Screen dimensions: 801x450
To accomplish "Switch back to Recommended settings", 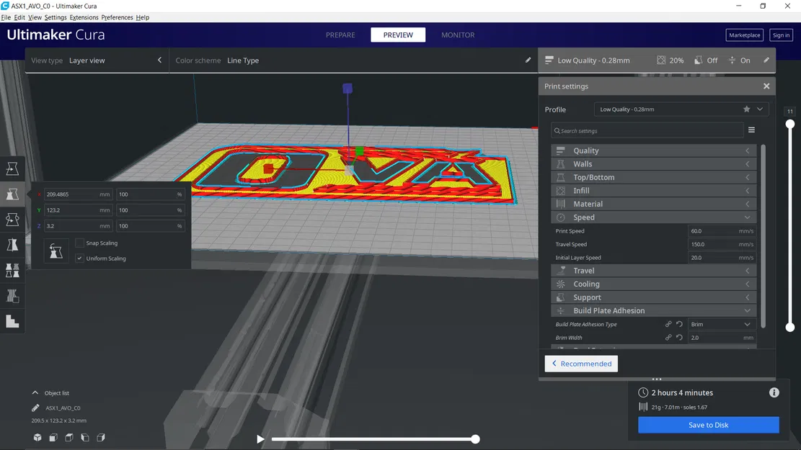I will click(581, 364).
